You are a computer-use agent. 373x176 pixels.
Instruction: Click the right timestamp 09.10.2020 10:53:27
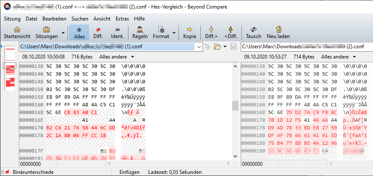point(265,57)
